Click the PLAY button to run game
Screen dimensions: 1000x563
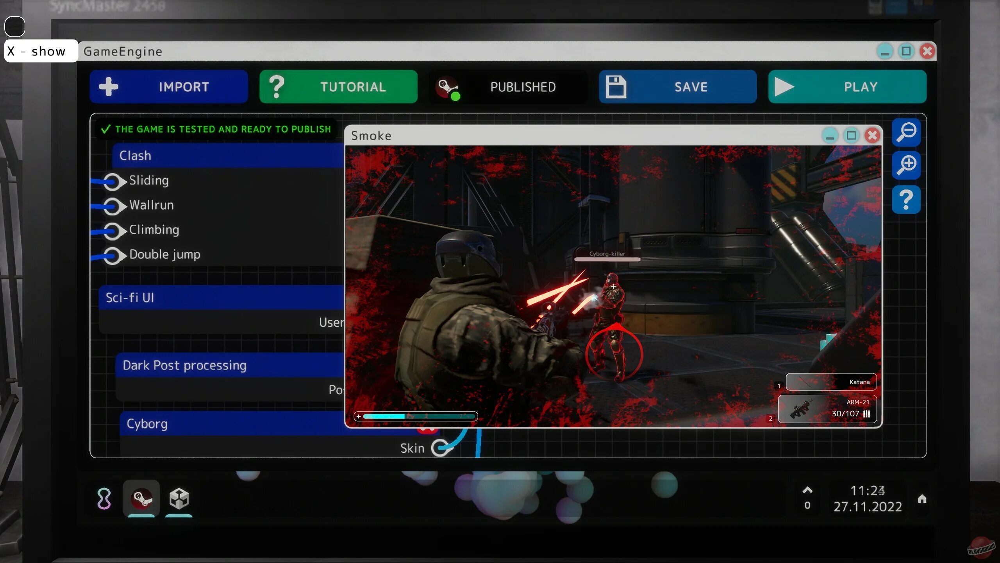847,87
